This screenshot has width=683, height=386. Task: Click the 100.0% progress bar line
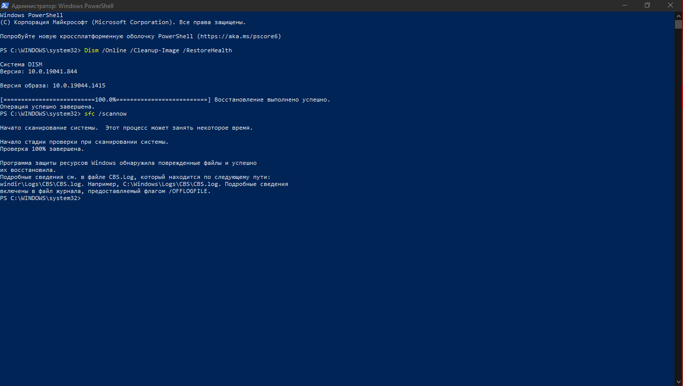tap(105, 100)
